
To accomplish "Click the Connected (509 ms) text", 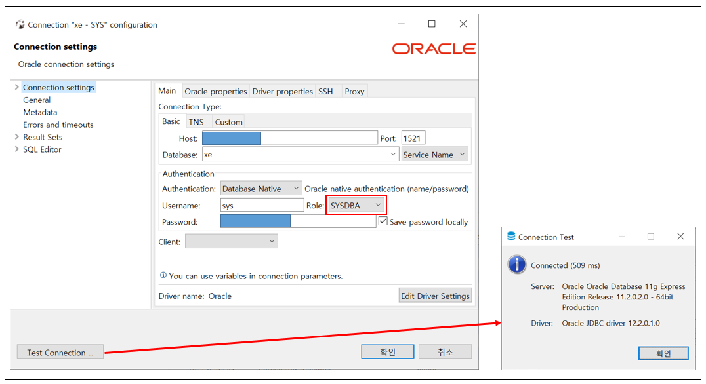I will [x=565, y=265].
